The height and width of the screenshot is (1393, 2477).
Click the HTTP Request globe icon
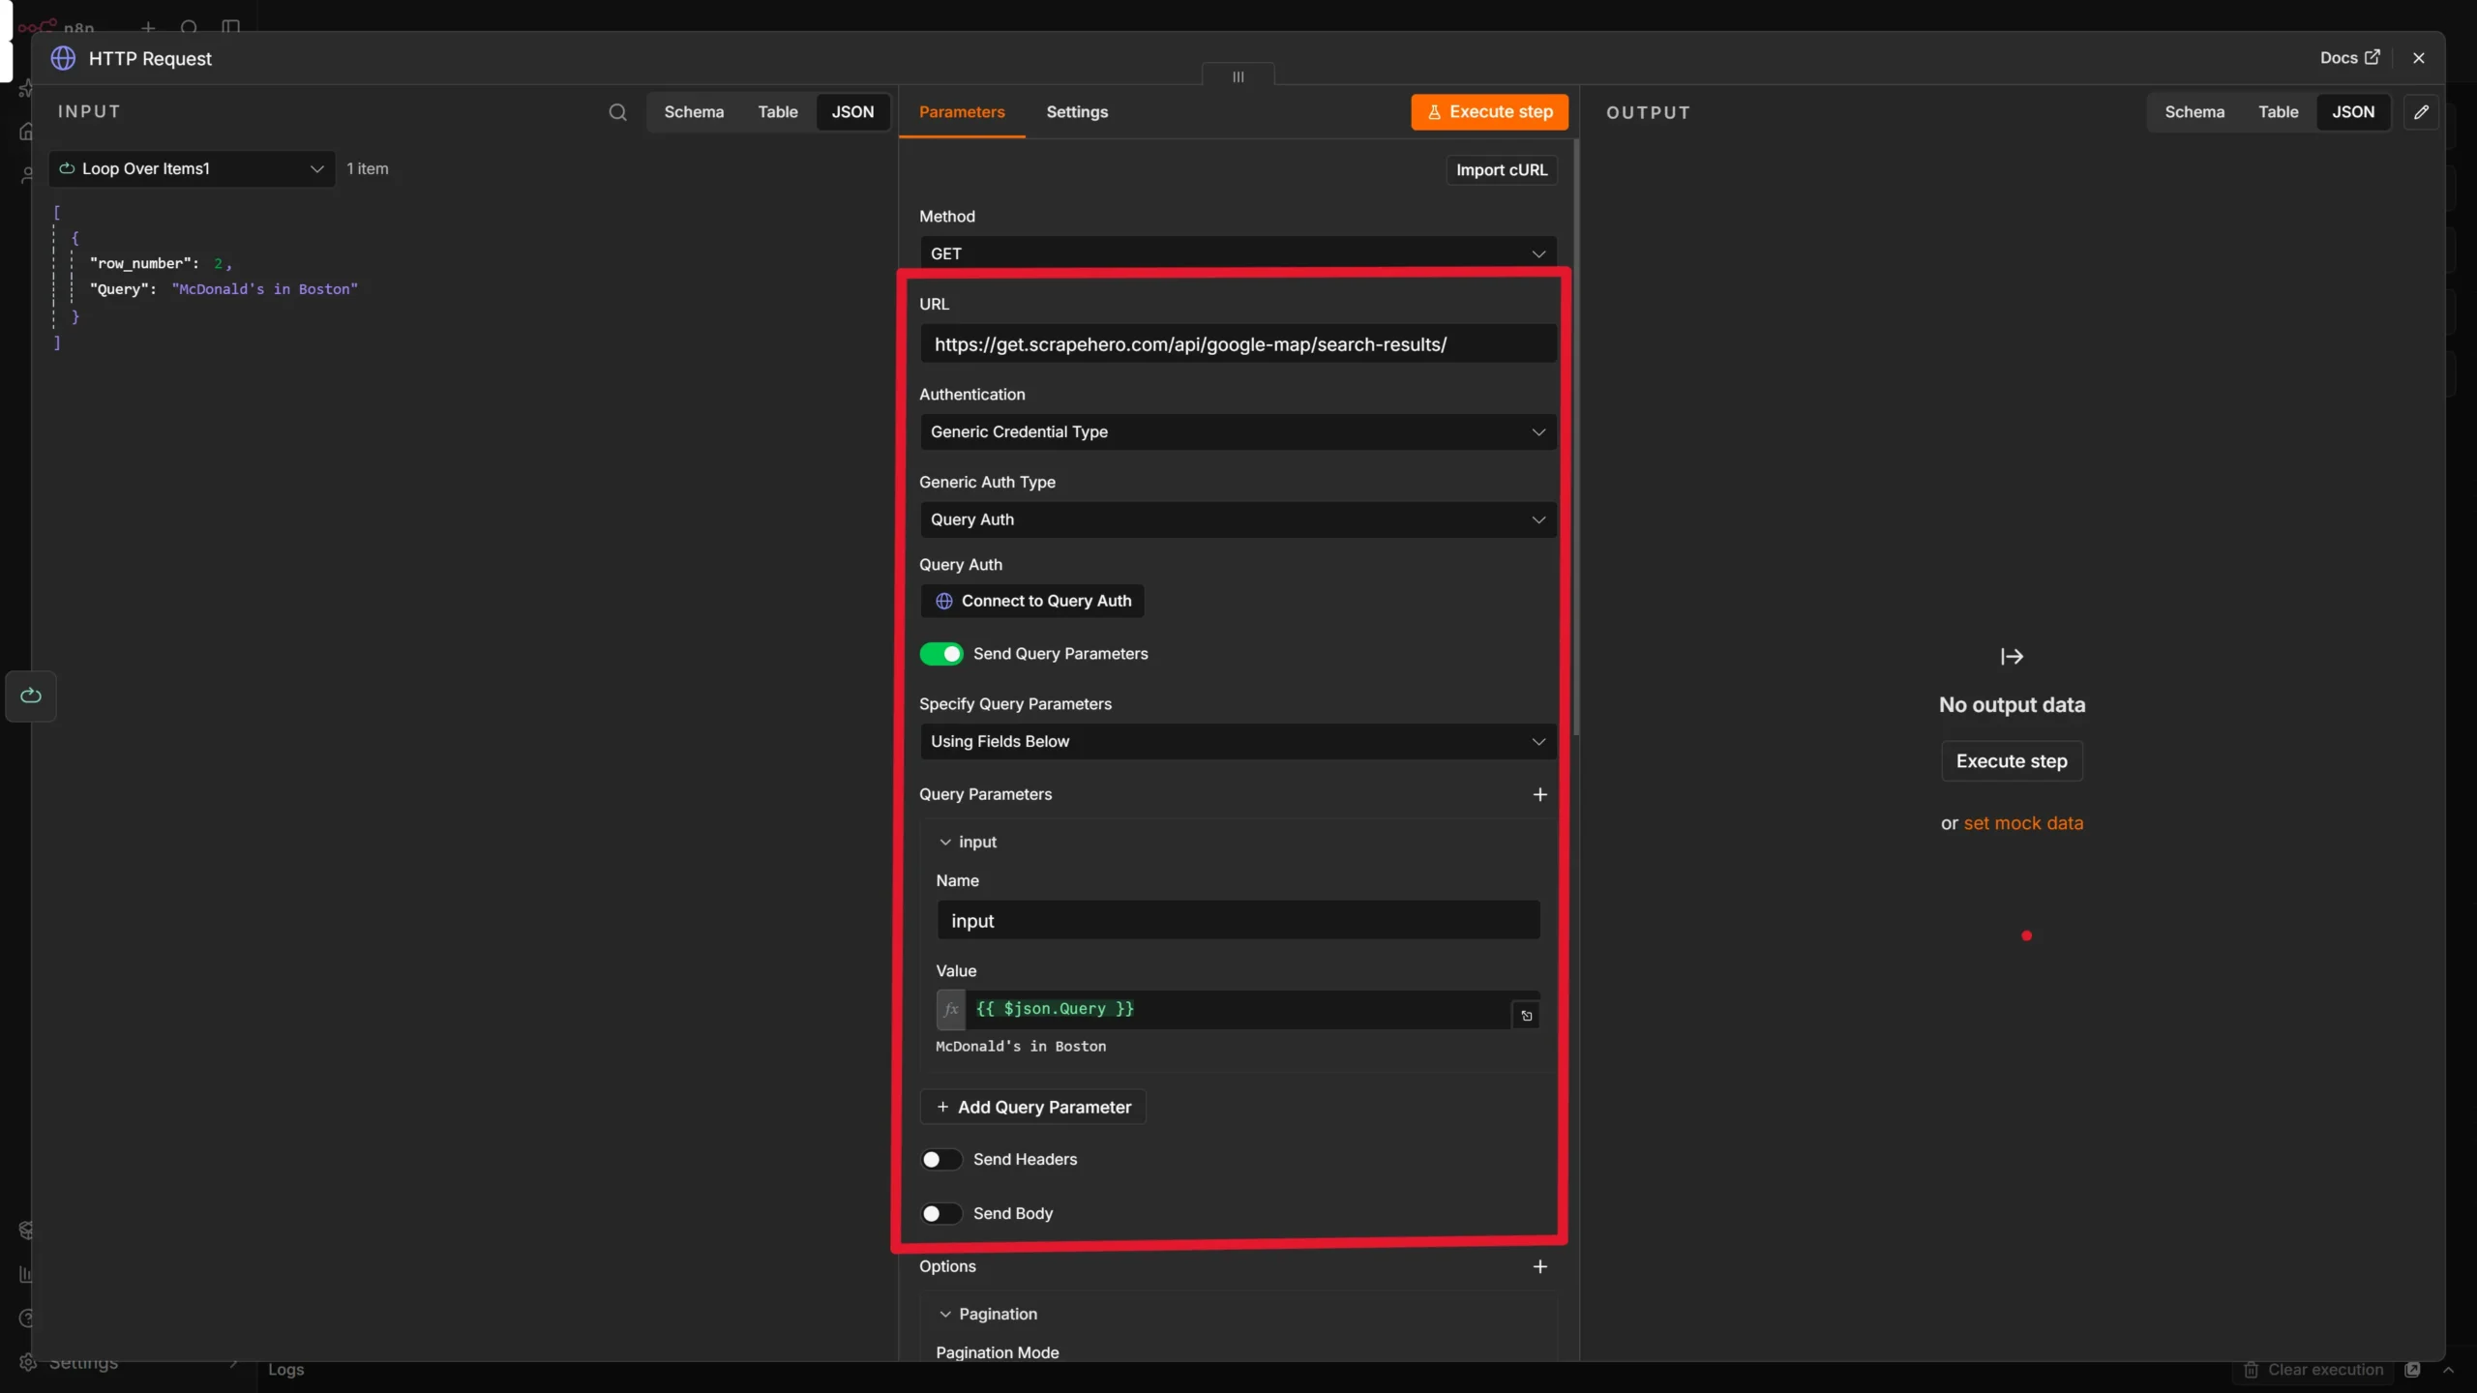click(x=63, y=58)
